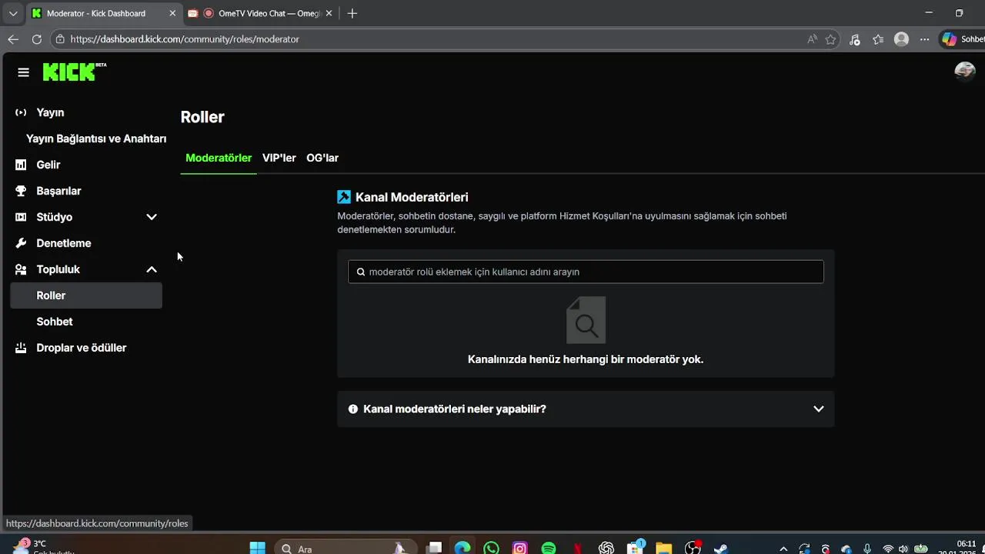Click the Denetleme wrench icon
Screen dimensions: 985x554
[21, 243]
